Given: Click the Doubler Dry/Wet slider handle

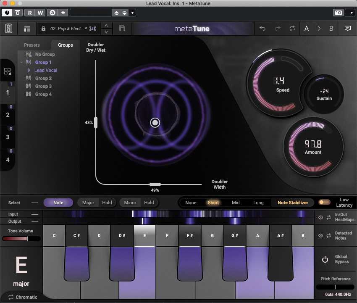Looking at the screenshot, I should [x=96, y=122].
